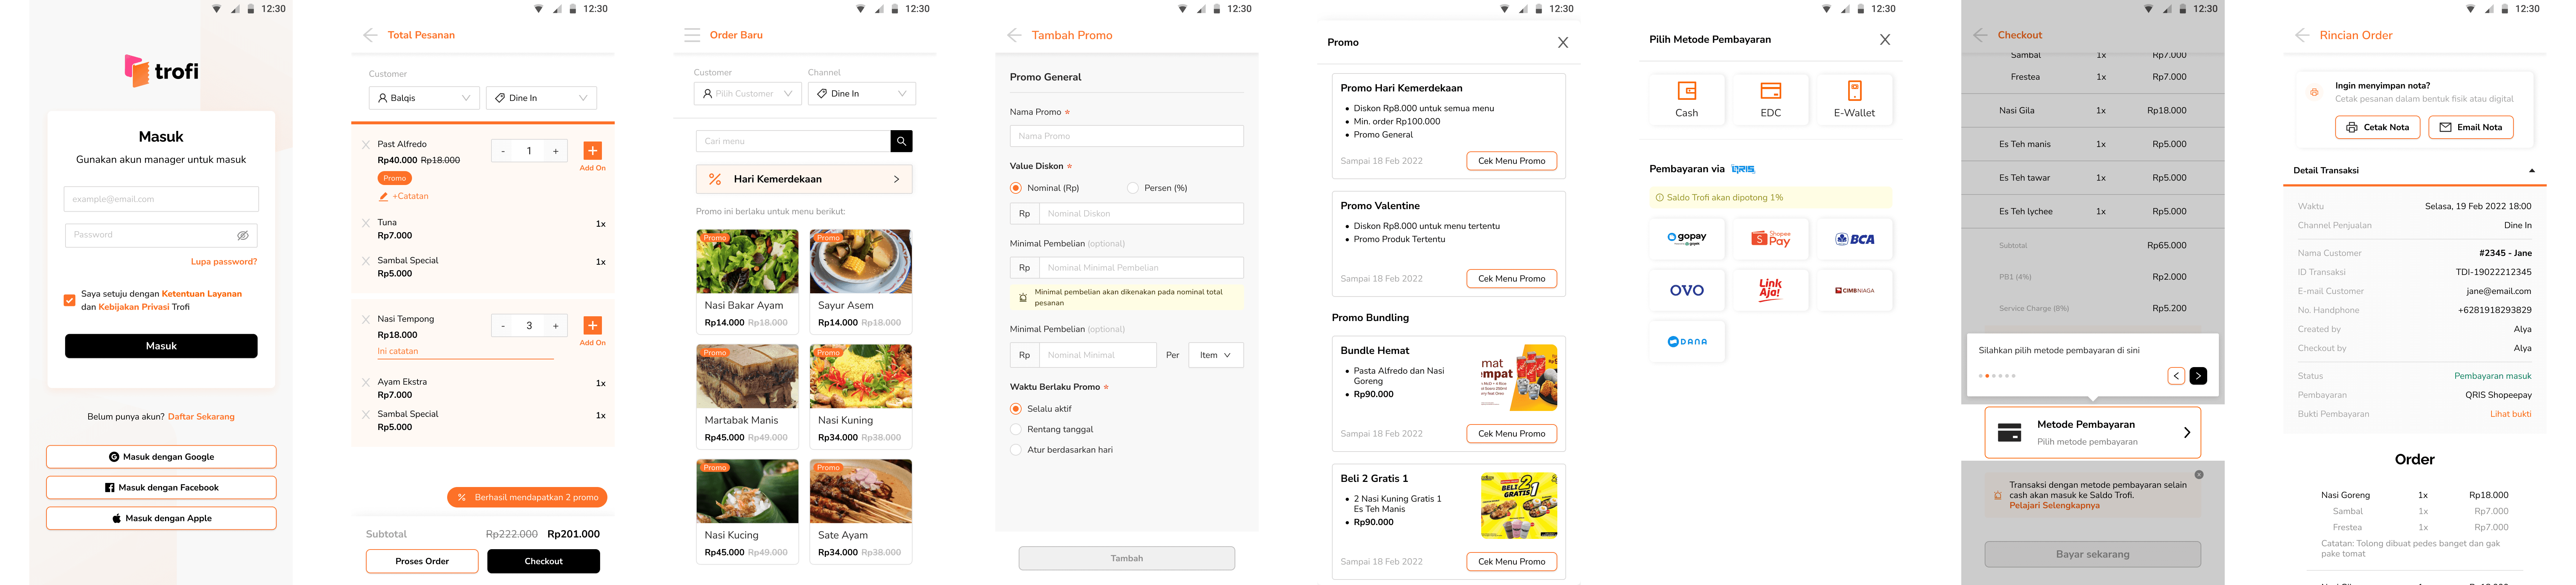Open the Balqis customer dropdown
This screenshot has width=2576, height=585.
pyautogui.click(x=424, y=98)
